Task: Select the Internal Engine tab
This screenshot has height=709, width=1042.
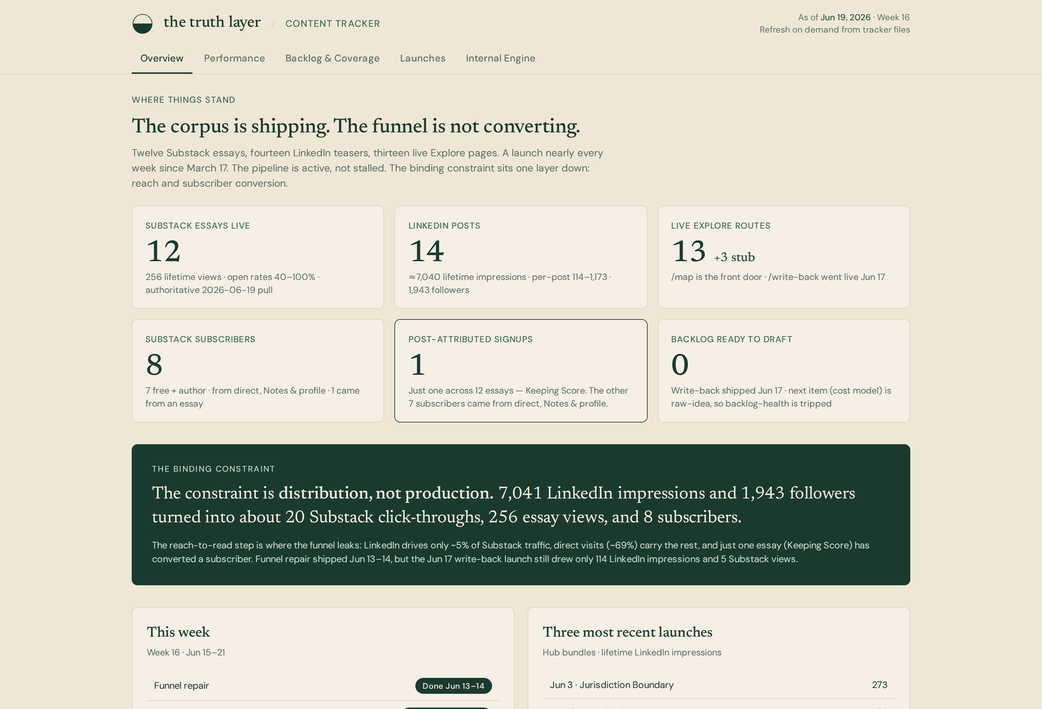Action: pyautogui.click(x=500, y=58)
